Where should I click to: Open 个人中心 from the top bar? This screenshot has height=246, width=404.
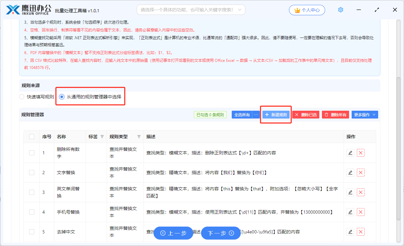tap(307, 10)
